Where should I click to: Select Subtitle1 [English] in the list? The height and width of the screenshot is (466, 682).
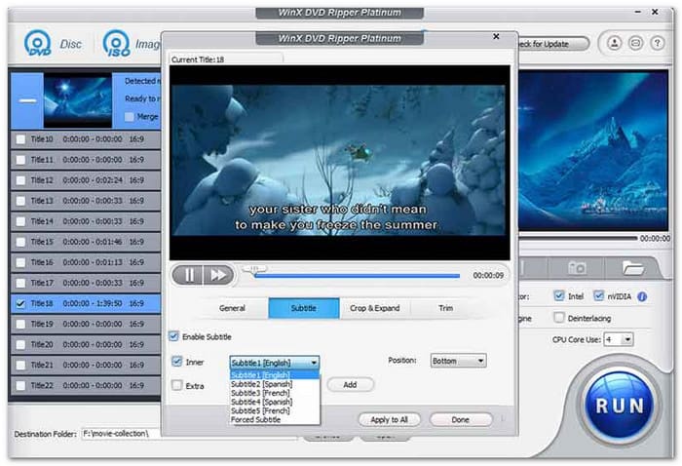click(275, 375)
